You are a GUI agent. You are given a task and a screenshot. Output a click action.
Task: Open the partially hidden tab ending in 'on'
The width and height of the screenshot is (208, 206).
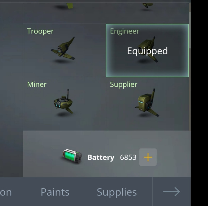[6, 193]
